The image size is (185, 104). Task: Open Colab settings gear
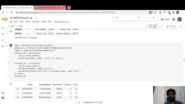click(173, 19)
